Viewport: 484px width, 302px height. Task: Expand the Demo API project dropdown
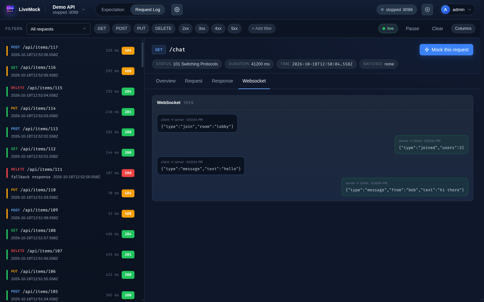pyautogui.click(x=83, y=10)
